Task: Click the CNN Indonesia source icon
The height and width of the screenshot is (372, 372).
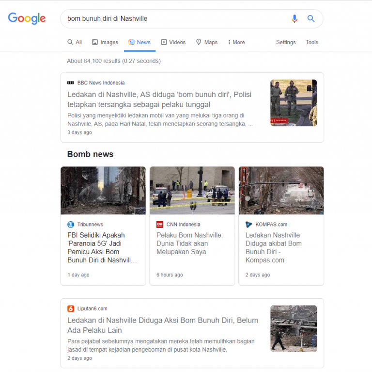Action: [160, 225]
